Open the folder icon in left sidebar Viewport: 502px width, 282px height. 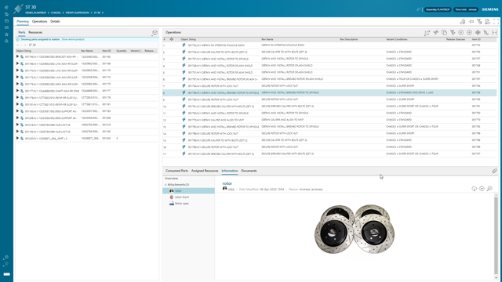tap(7, 21)
